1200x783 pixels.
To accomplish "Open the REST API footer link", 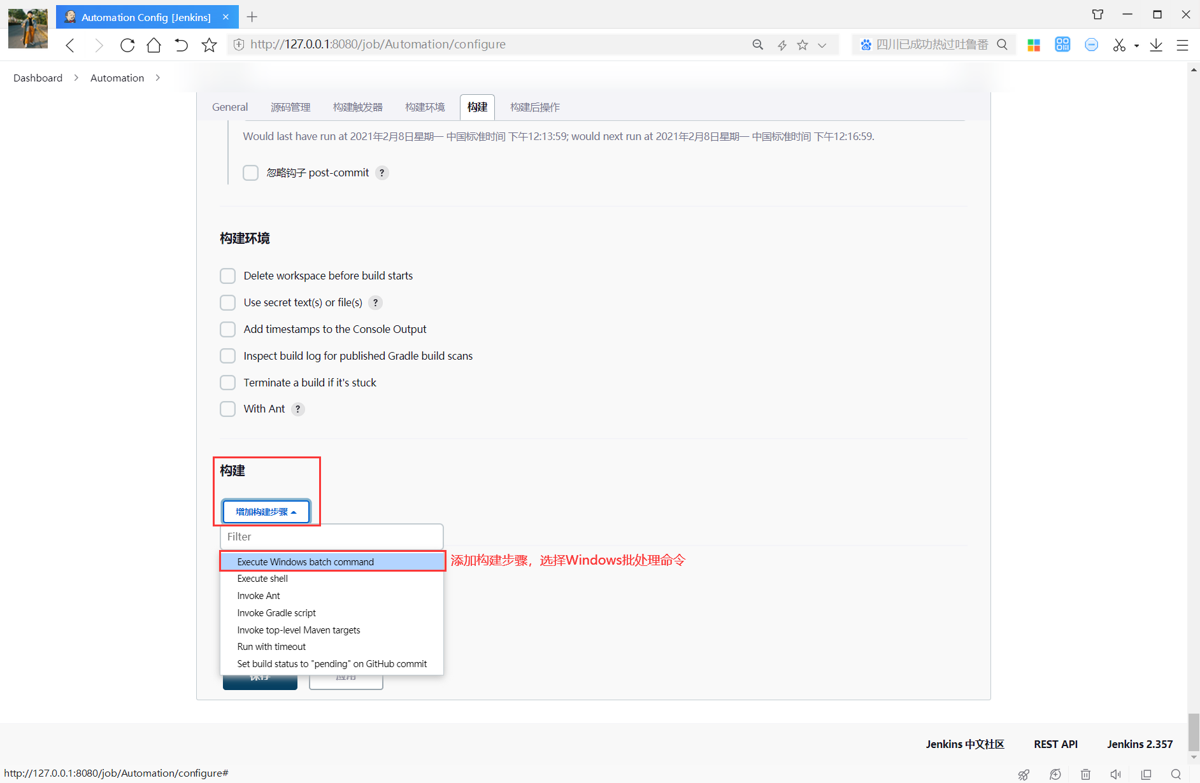I will (1055, 744).
